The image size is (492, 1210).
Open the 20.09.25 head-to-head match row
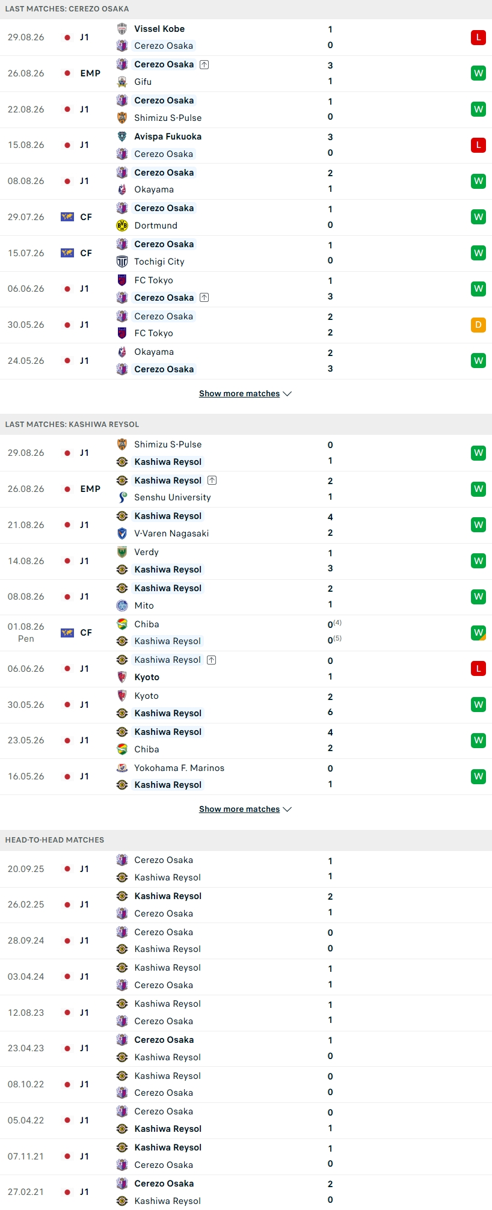coord(246,869)
